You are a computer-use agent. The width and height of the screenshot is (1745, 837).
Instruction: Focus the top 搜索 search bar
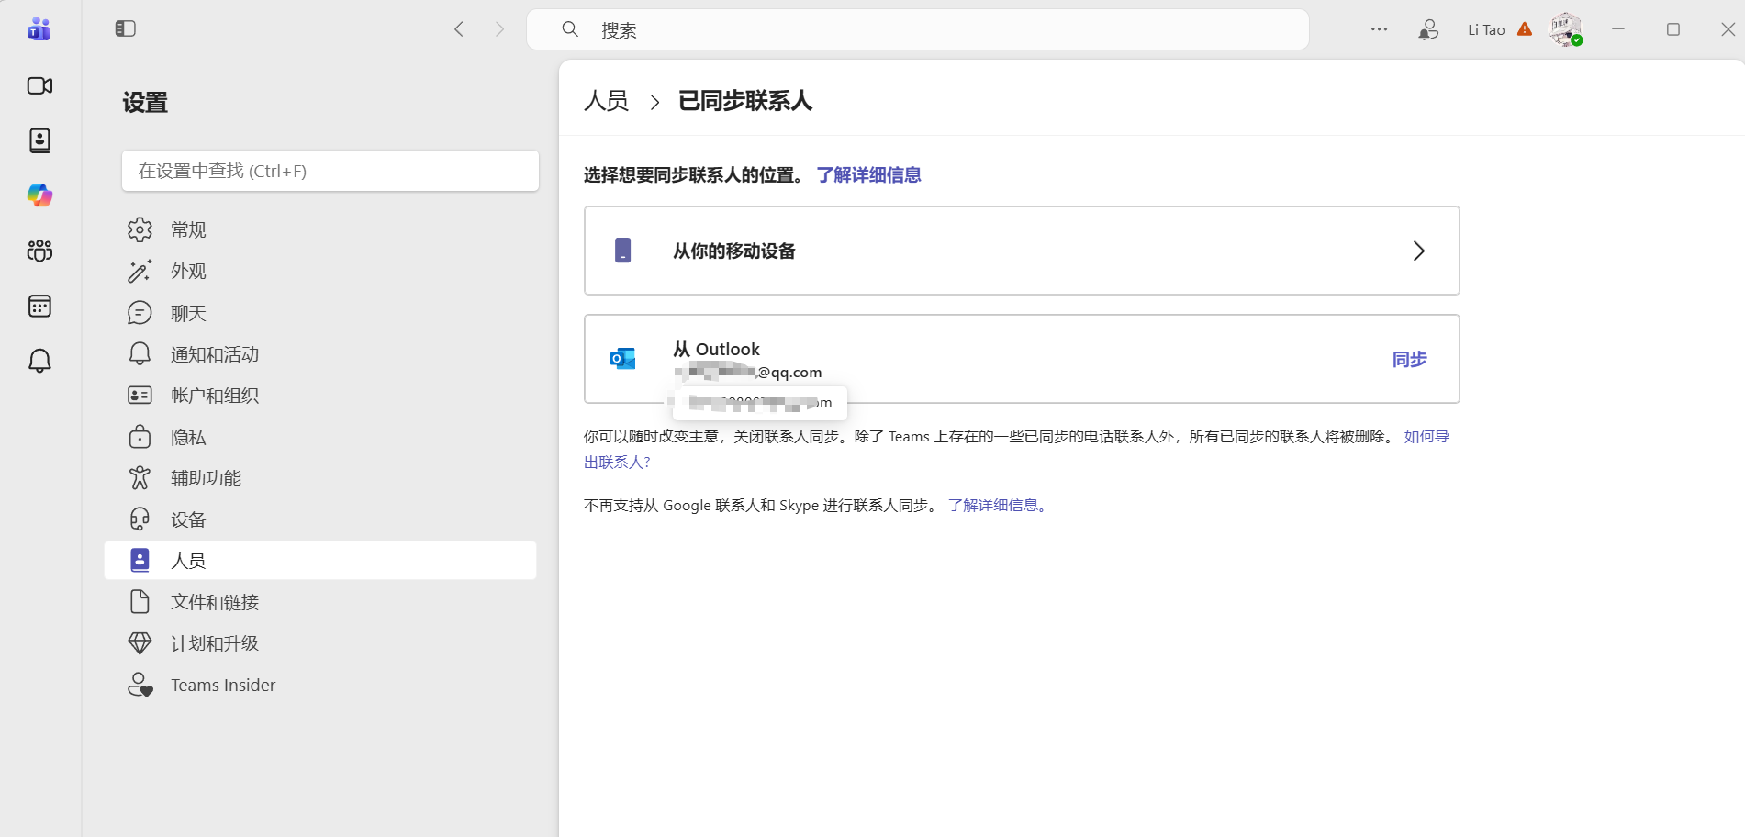(x=918, y=29)
